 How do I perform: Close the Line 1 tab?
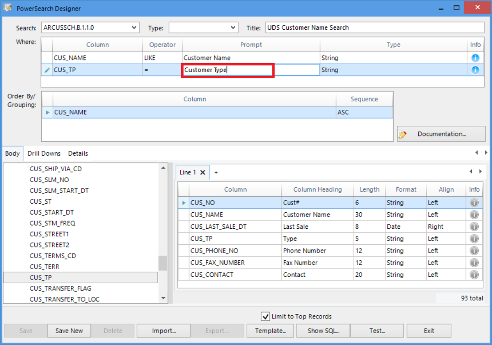203,172
